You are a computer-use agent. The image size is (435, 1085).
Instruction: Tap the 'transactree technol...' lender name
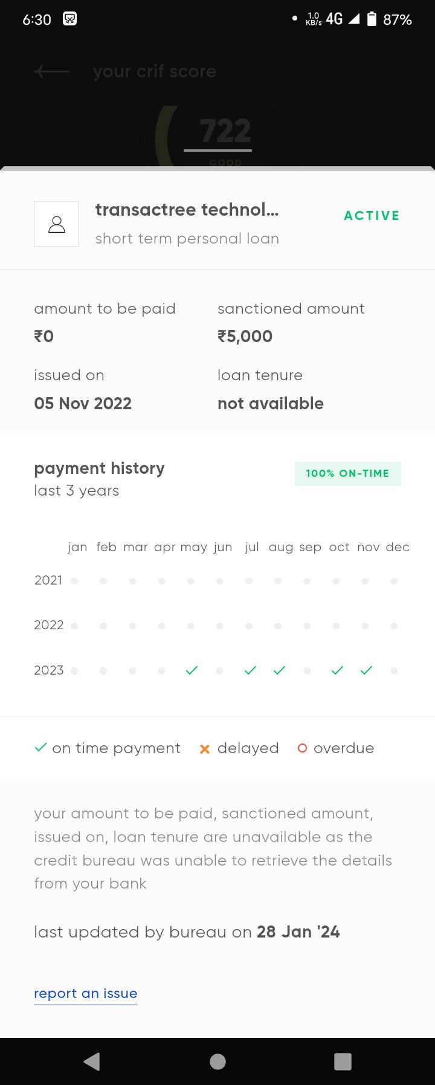(x=187, y=210)
